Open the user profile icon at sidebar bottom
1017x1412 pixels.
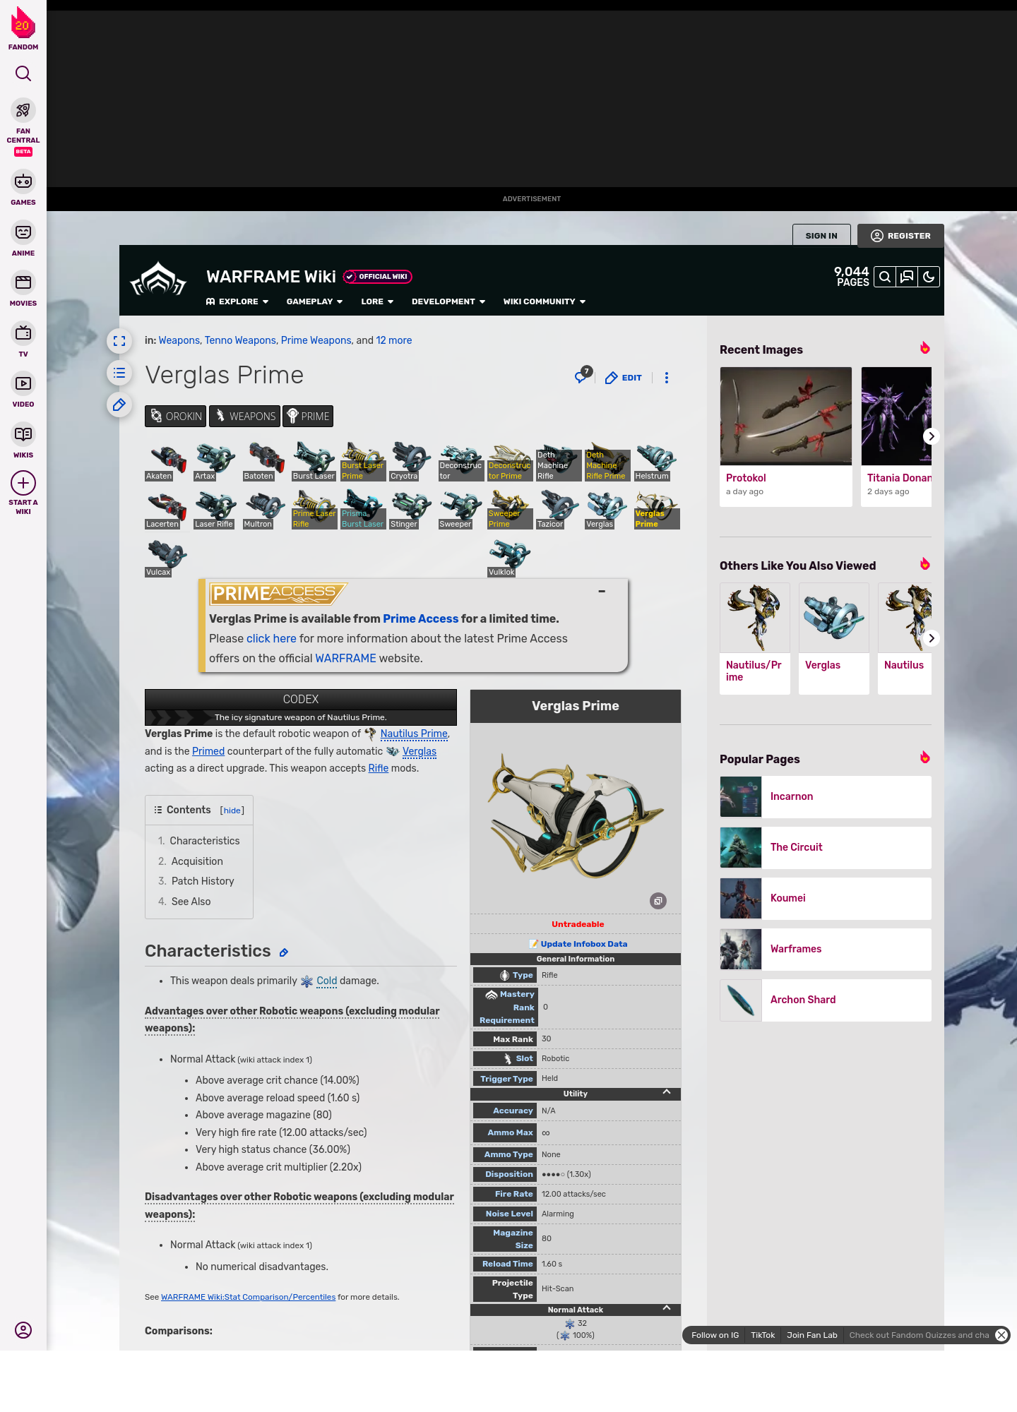click(x=23, y=1330)
